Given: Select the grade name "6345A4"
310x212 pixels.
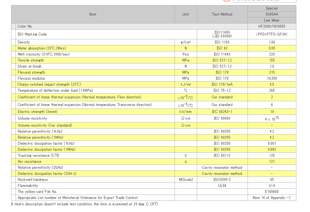Looking at the screenshot, I should point(272,14).
